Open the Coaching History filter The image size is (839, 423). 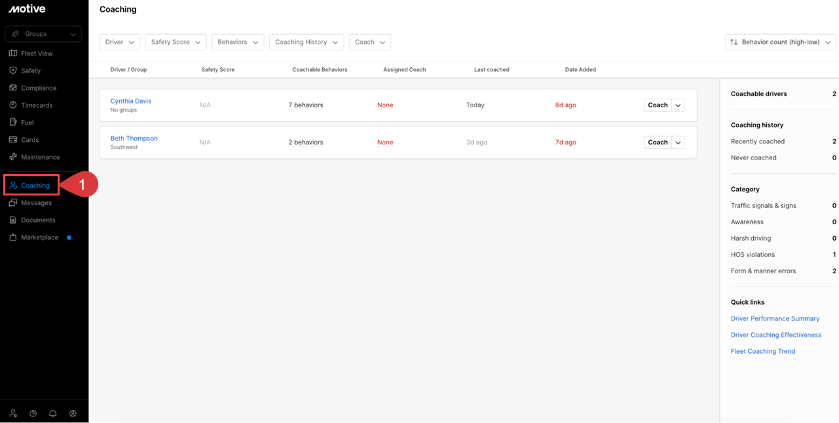pyautogui.click(x=307, y=42)
